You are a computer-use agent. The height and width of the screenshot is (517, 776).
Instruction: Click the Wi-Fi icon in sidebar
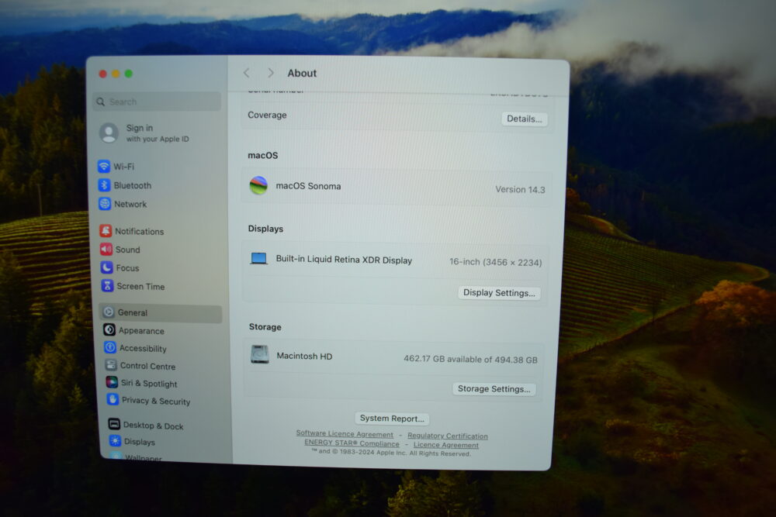pos(104,166)
